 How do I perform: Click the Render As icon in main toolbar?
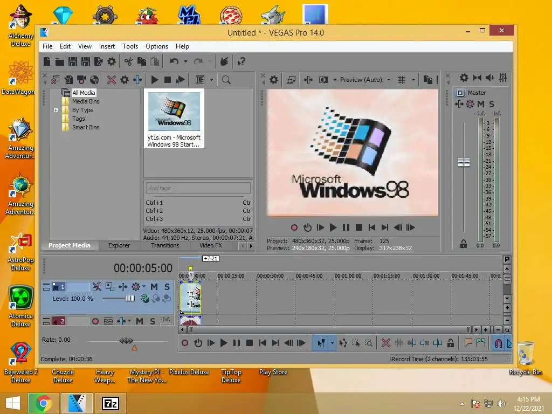98,61
